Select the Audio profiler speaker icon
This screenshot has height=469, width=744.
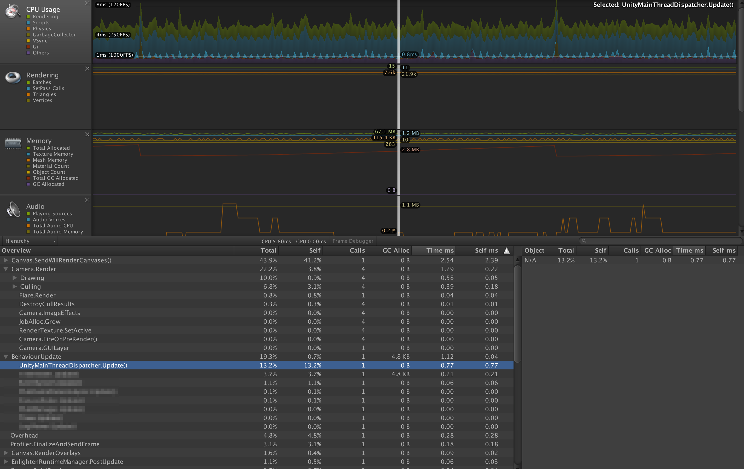point(13,209)
